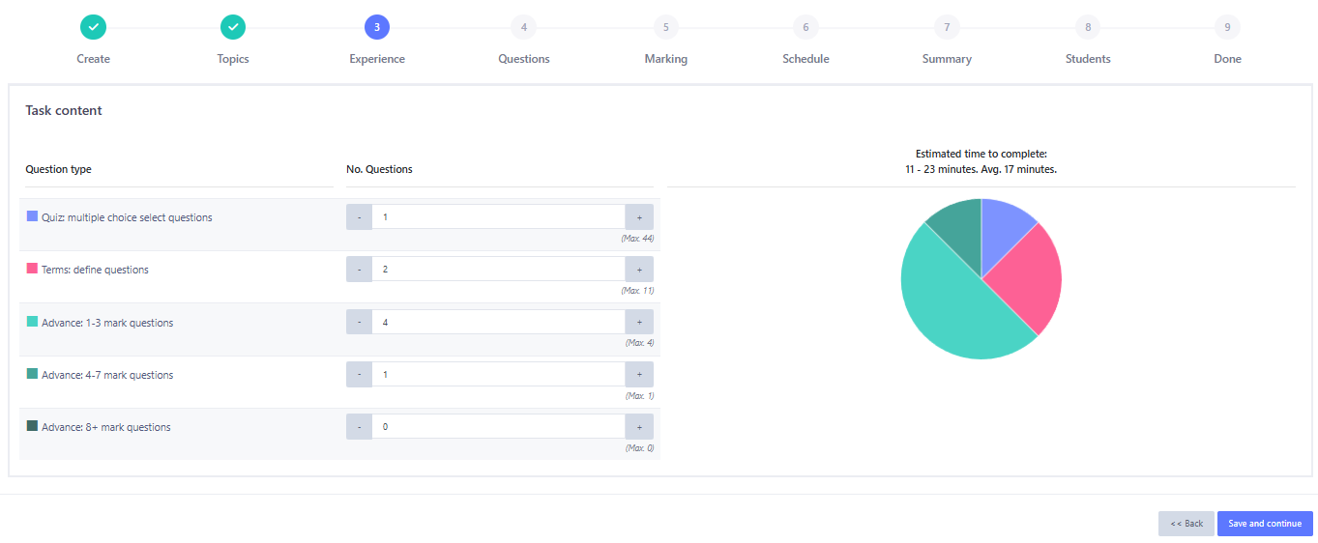Open step 7 Summary circle
The width and height of the screenshot is (1318, 543).
[947, 27]
